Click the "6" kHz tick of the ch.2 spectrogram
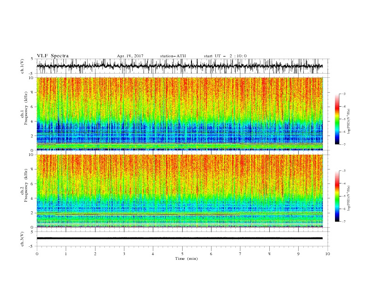The image size is (369, 285). tap(32, 184)
